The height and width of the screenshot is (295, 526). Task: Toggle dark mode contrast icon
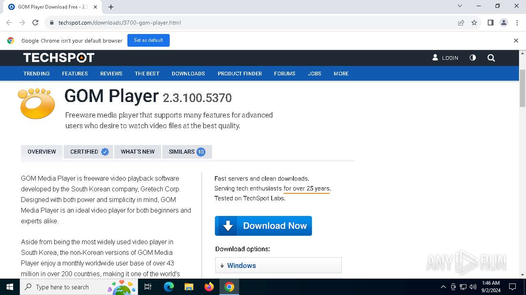click(473, 58)
